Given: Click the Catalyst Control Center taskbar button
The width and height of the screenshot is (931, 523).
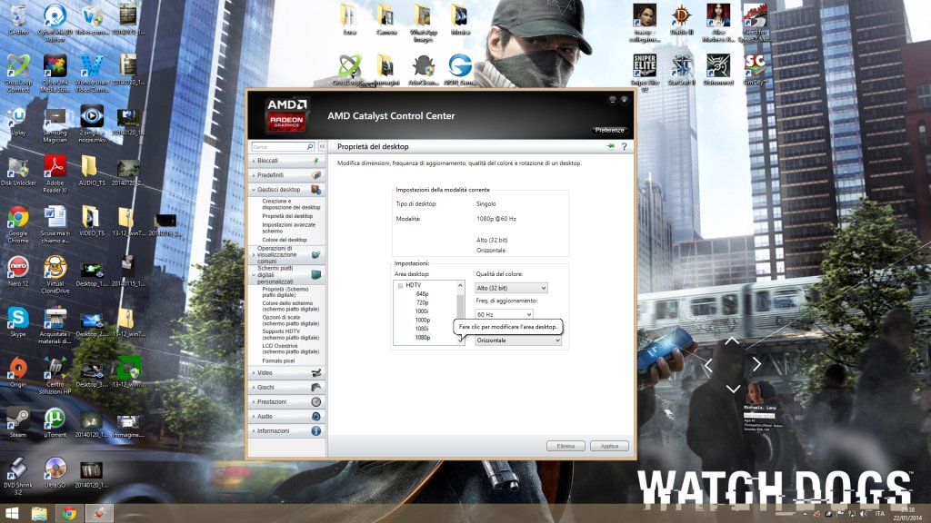Looking at the screenshot, I should [98, 513].
